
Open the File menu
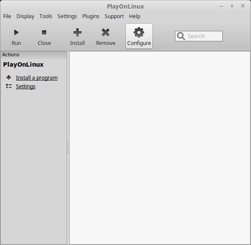pyautogui.click(x=7, y=16)
